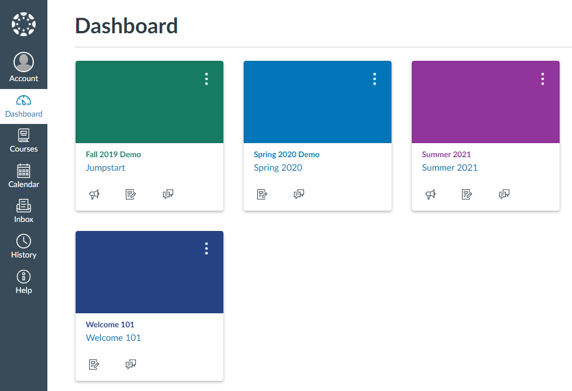Click assignments icon on Welcome 101 card
Viewport: 572px width, 391px height.
94,365
